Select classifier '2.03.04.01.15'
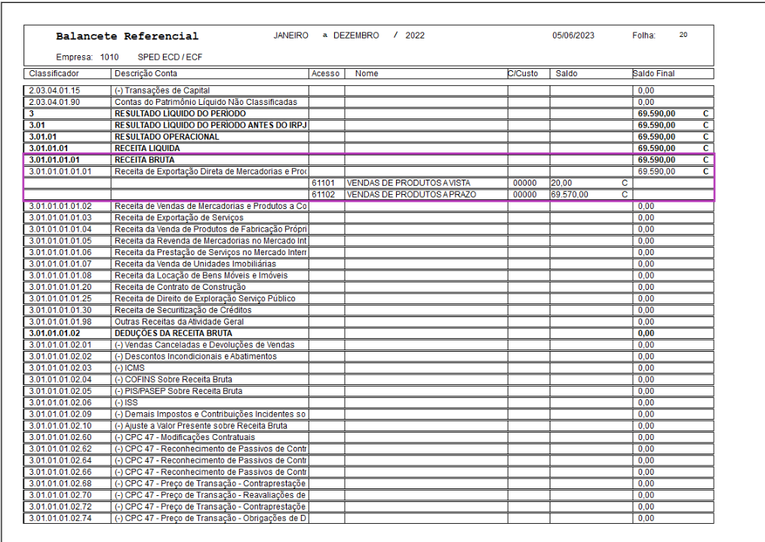Screen dimensions: 765x542 (x=54, y=91)
